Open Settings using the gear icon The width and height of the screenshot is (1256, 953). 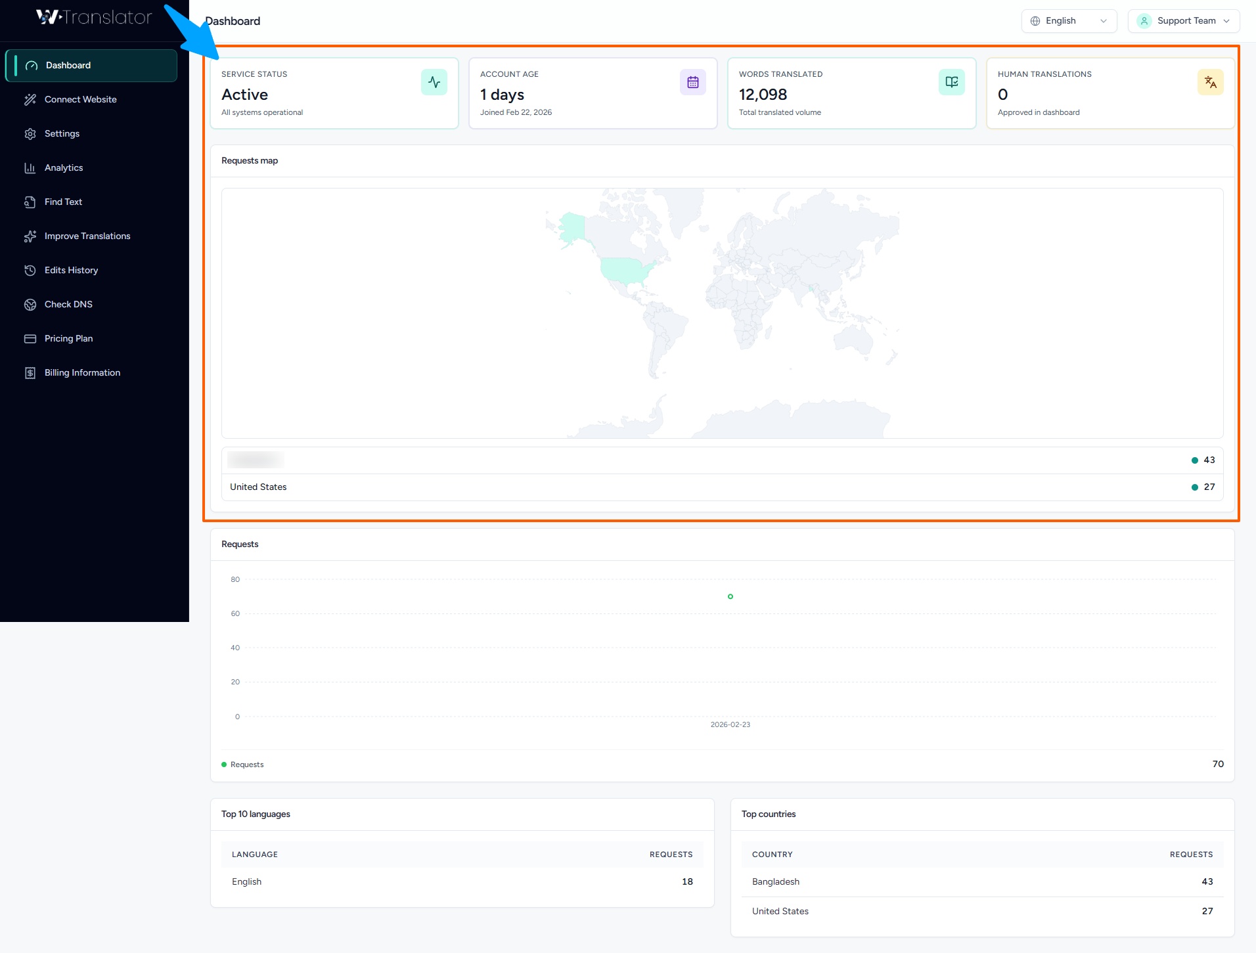[31, 133]
